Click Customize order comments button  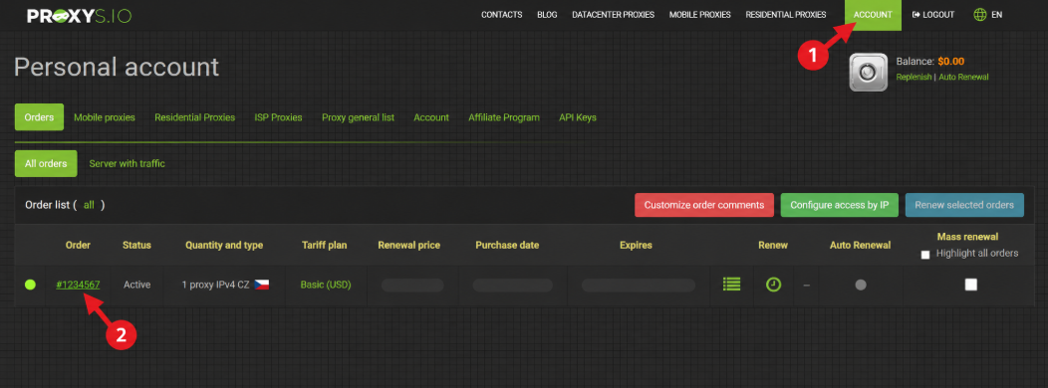(x=703, y=205)
